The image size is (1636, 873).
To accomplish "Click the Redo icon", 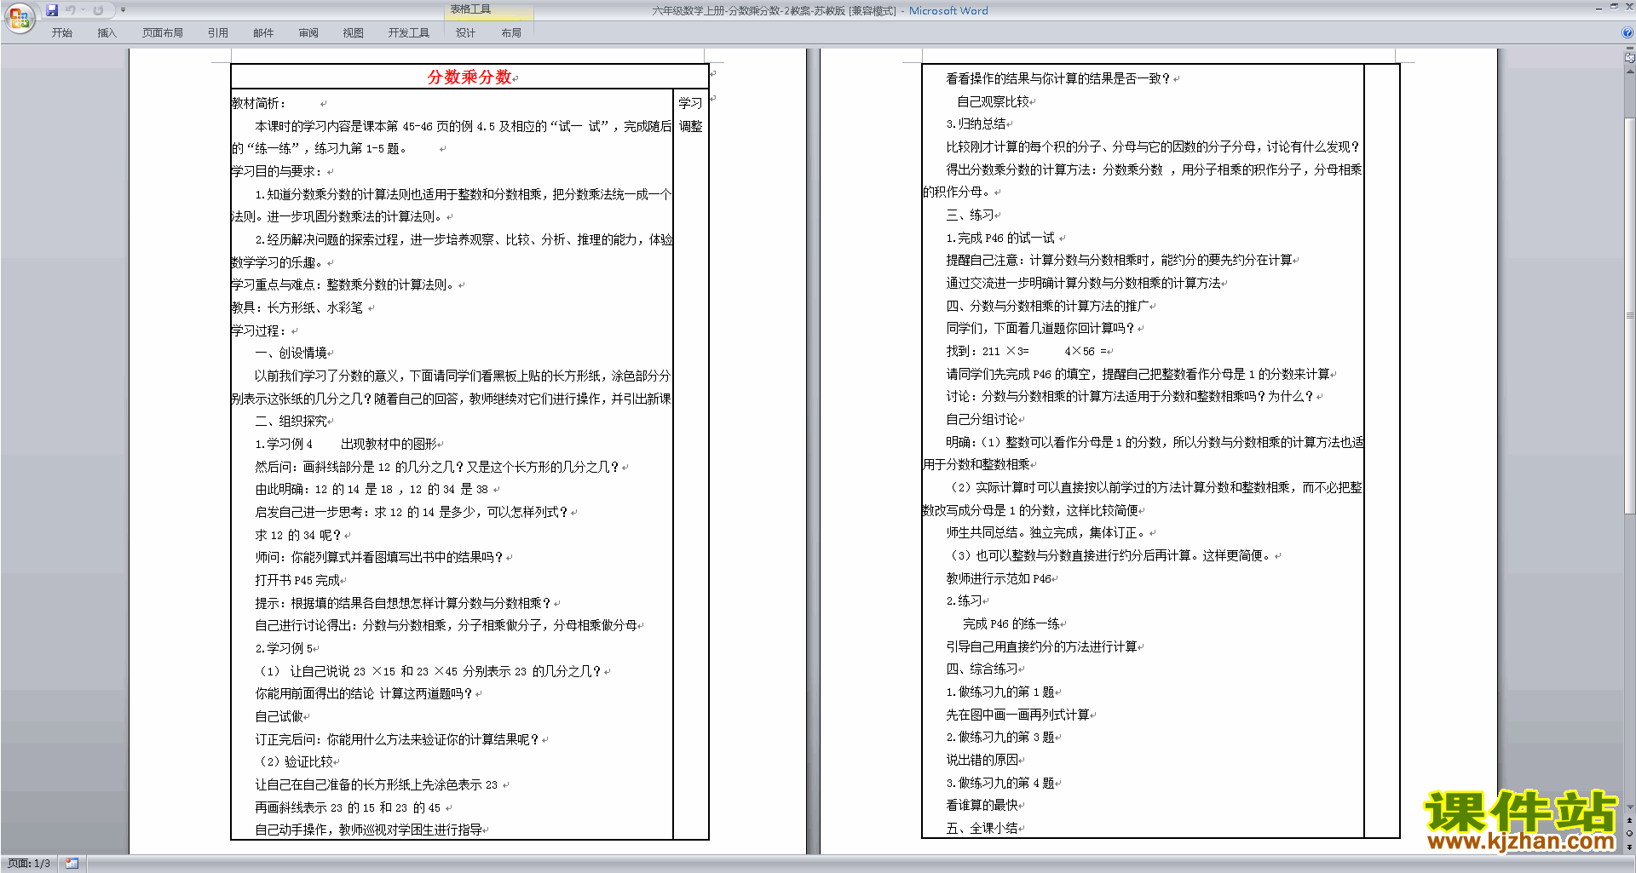I will tap(98, 10).
